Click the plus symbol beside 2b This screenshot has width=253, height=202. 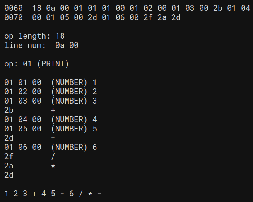tap(53, 110)
